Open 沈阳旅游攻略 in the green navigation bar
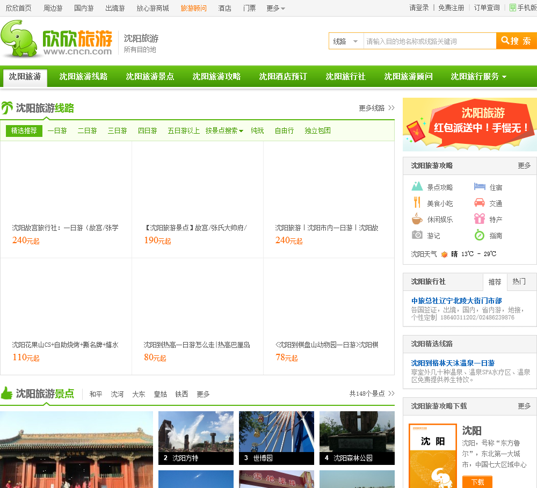Viewport: 537px width, 488px height. [216, 77]
